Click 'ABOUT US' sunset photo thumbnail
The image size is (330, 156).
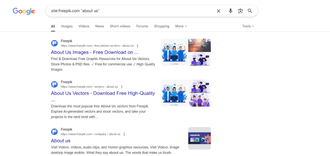coord(199,45)
